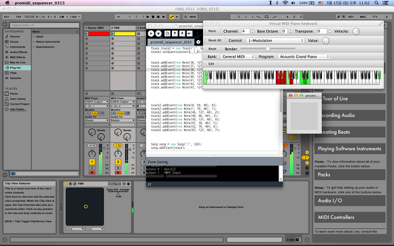Screen dimensions: 394x246
Task: Stop the sketch in the Processing window
Action: coord(158,33)
